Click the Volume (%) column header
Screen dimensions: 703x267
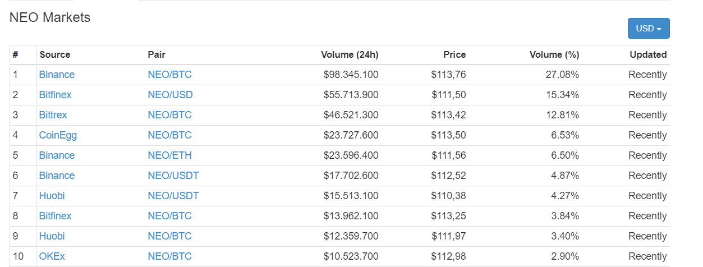point(554,54)
